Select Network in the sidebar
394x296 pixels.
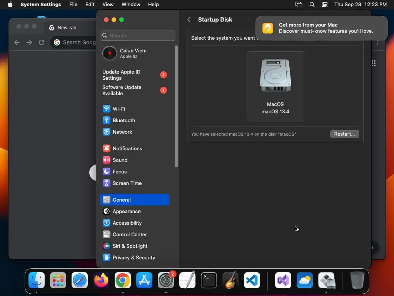pos(135,132)
